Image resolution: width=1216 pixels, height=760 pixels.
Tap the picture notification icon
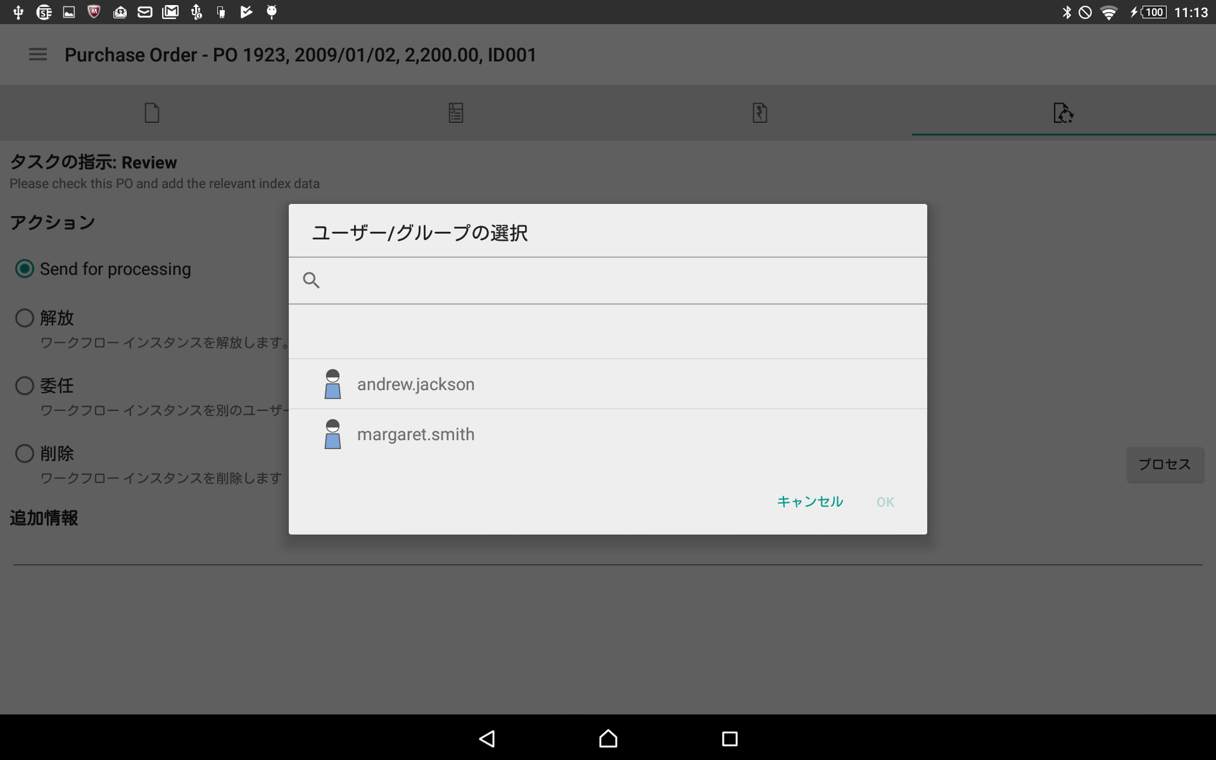click(69, 12)
